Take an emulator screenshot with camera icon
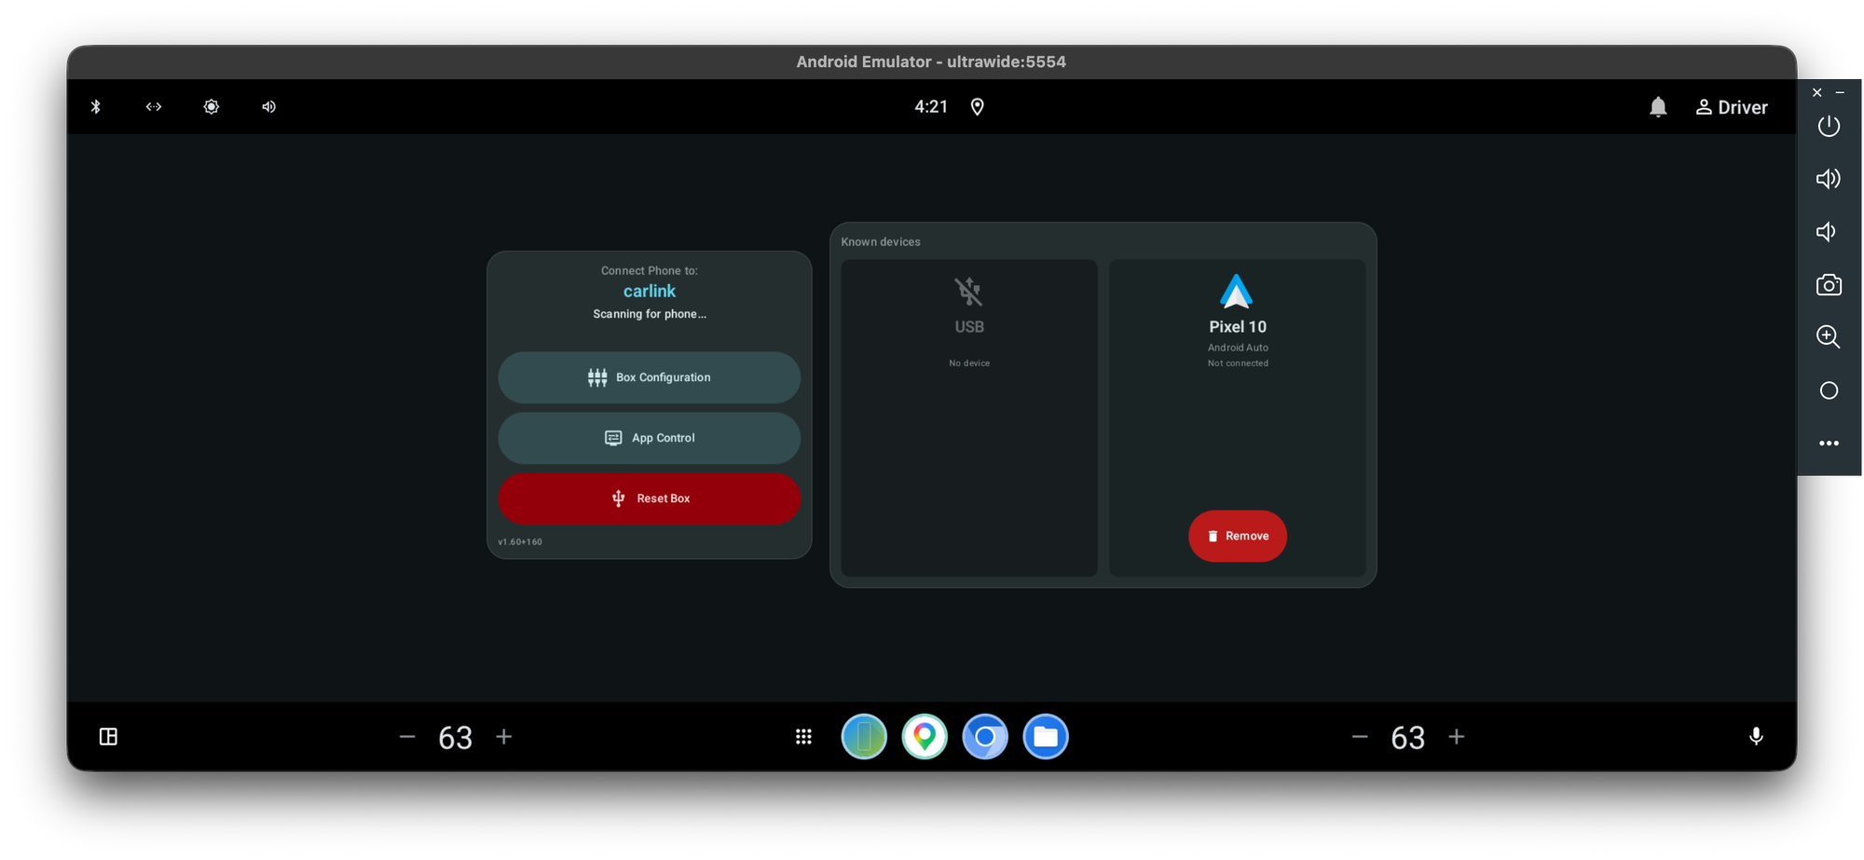The image size is (1864, 860). click(1829, 285)
